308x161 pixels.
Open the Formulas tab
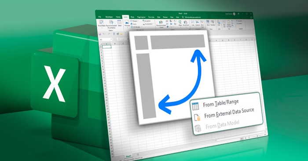151,17
